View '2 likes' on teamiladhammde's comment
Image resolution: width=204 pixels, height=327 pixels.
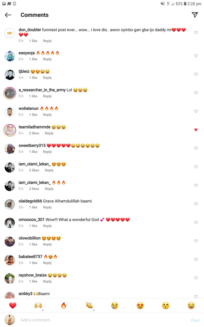pos(34,133)
